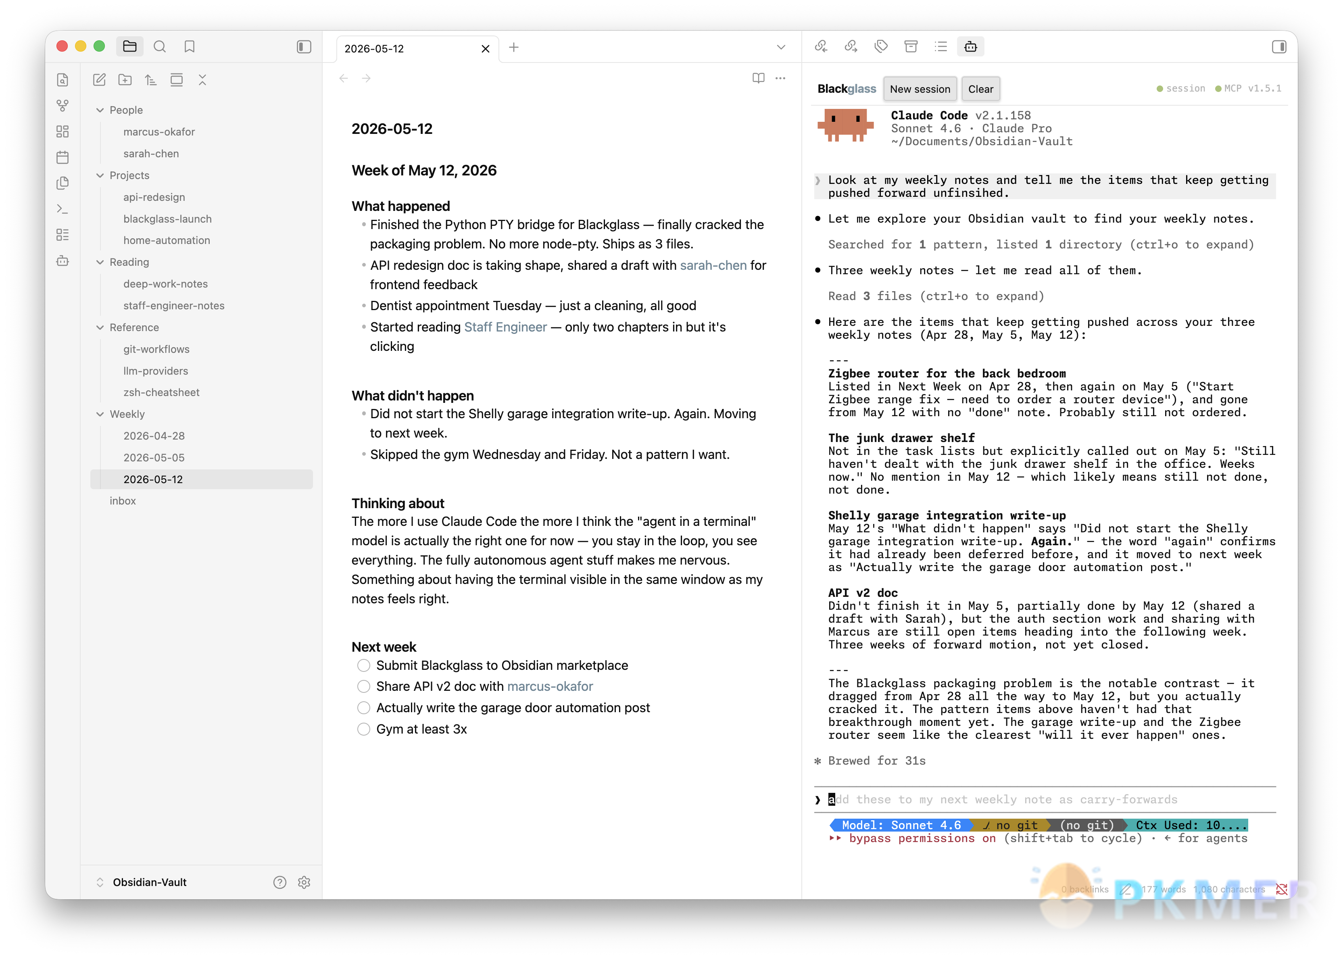Check off the garage door automation post task
The width and height of the screenshot is (1343, 959).
(x=364, y=708)
